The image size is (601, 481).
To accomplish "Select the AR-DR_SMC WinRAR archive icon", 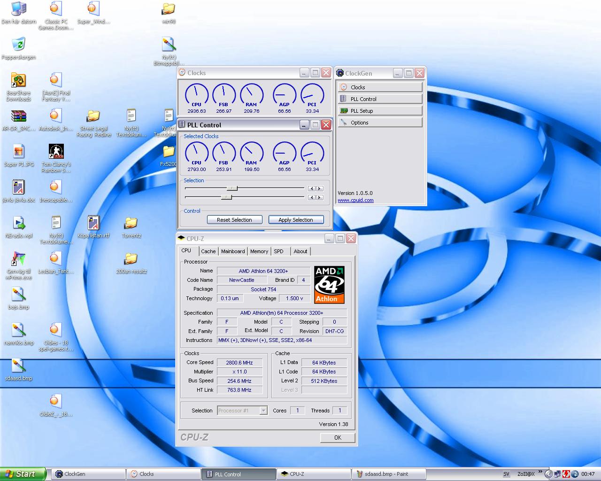I will (19, 120).
